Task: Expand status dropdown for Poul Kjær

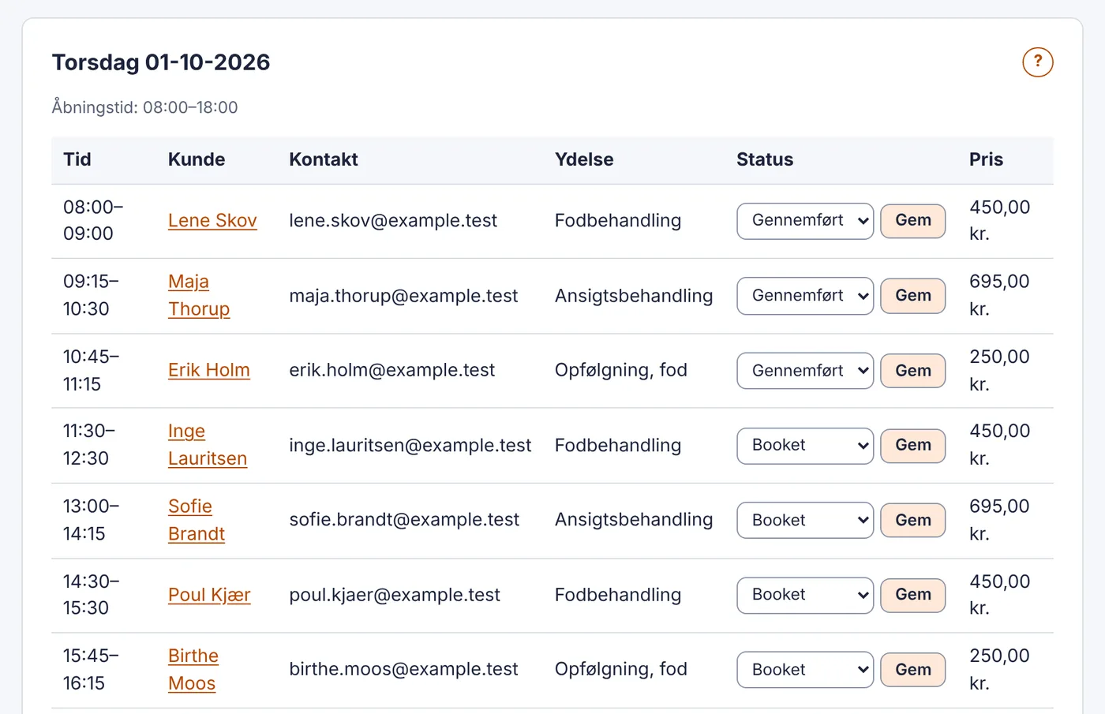Action: coord(805,595)
